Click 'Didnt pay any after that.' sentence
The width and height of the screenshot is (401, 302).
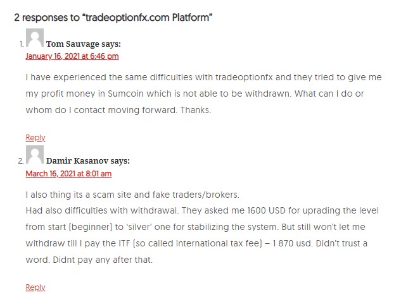pyautogui.click(x=103, y=260)
